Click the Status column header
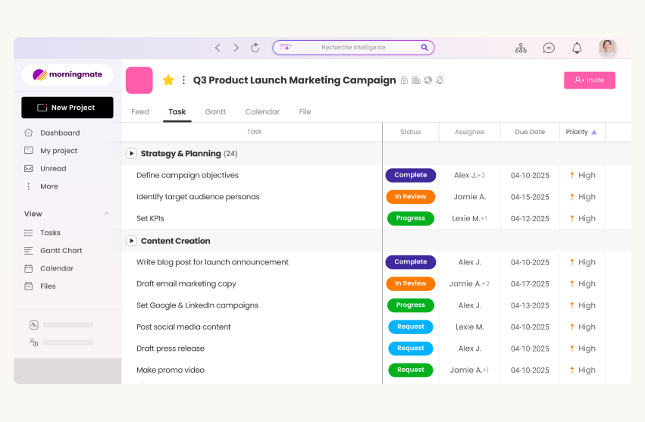 (x=411, y=132)
